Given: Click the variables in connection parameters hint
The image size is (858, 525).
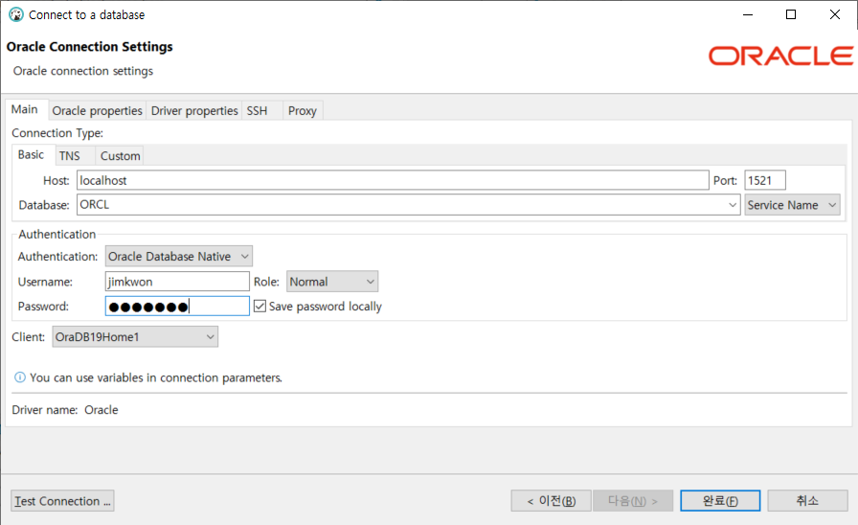Looking at the screenshot, I should 156,377.
